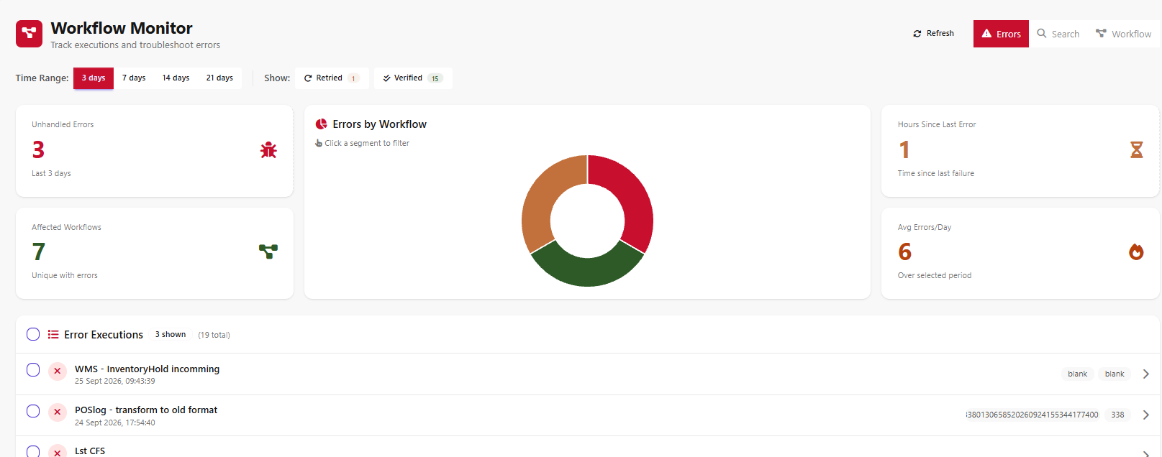
Task: Click the Unhandled Errors count 3
Action: (38, 149)
